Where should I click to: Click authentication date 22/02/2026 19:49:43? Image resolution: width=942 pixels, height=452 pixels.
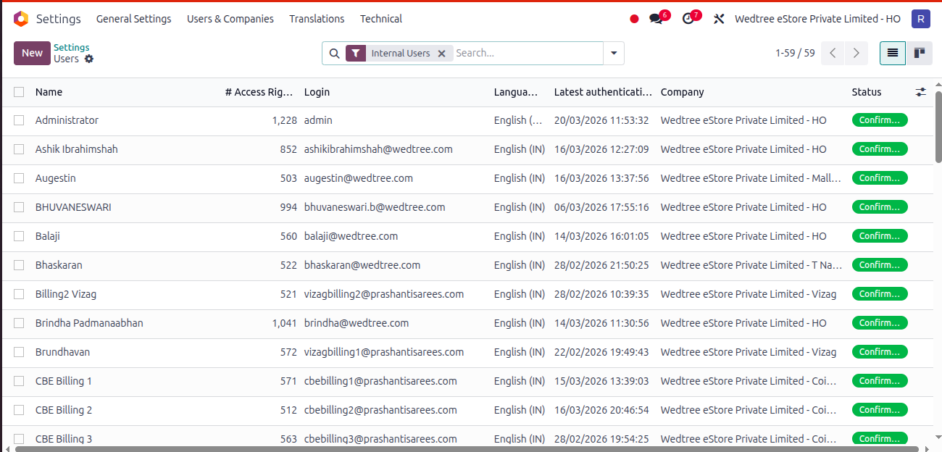(x=601, y=352)
